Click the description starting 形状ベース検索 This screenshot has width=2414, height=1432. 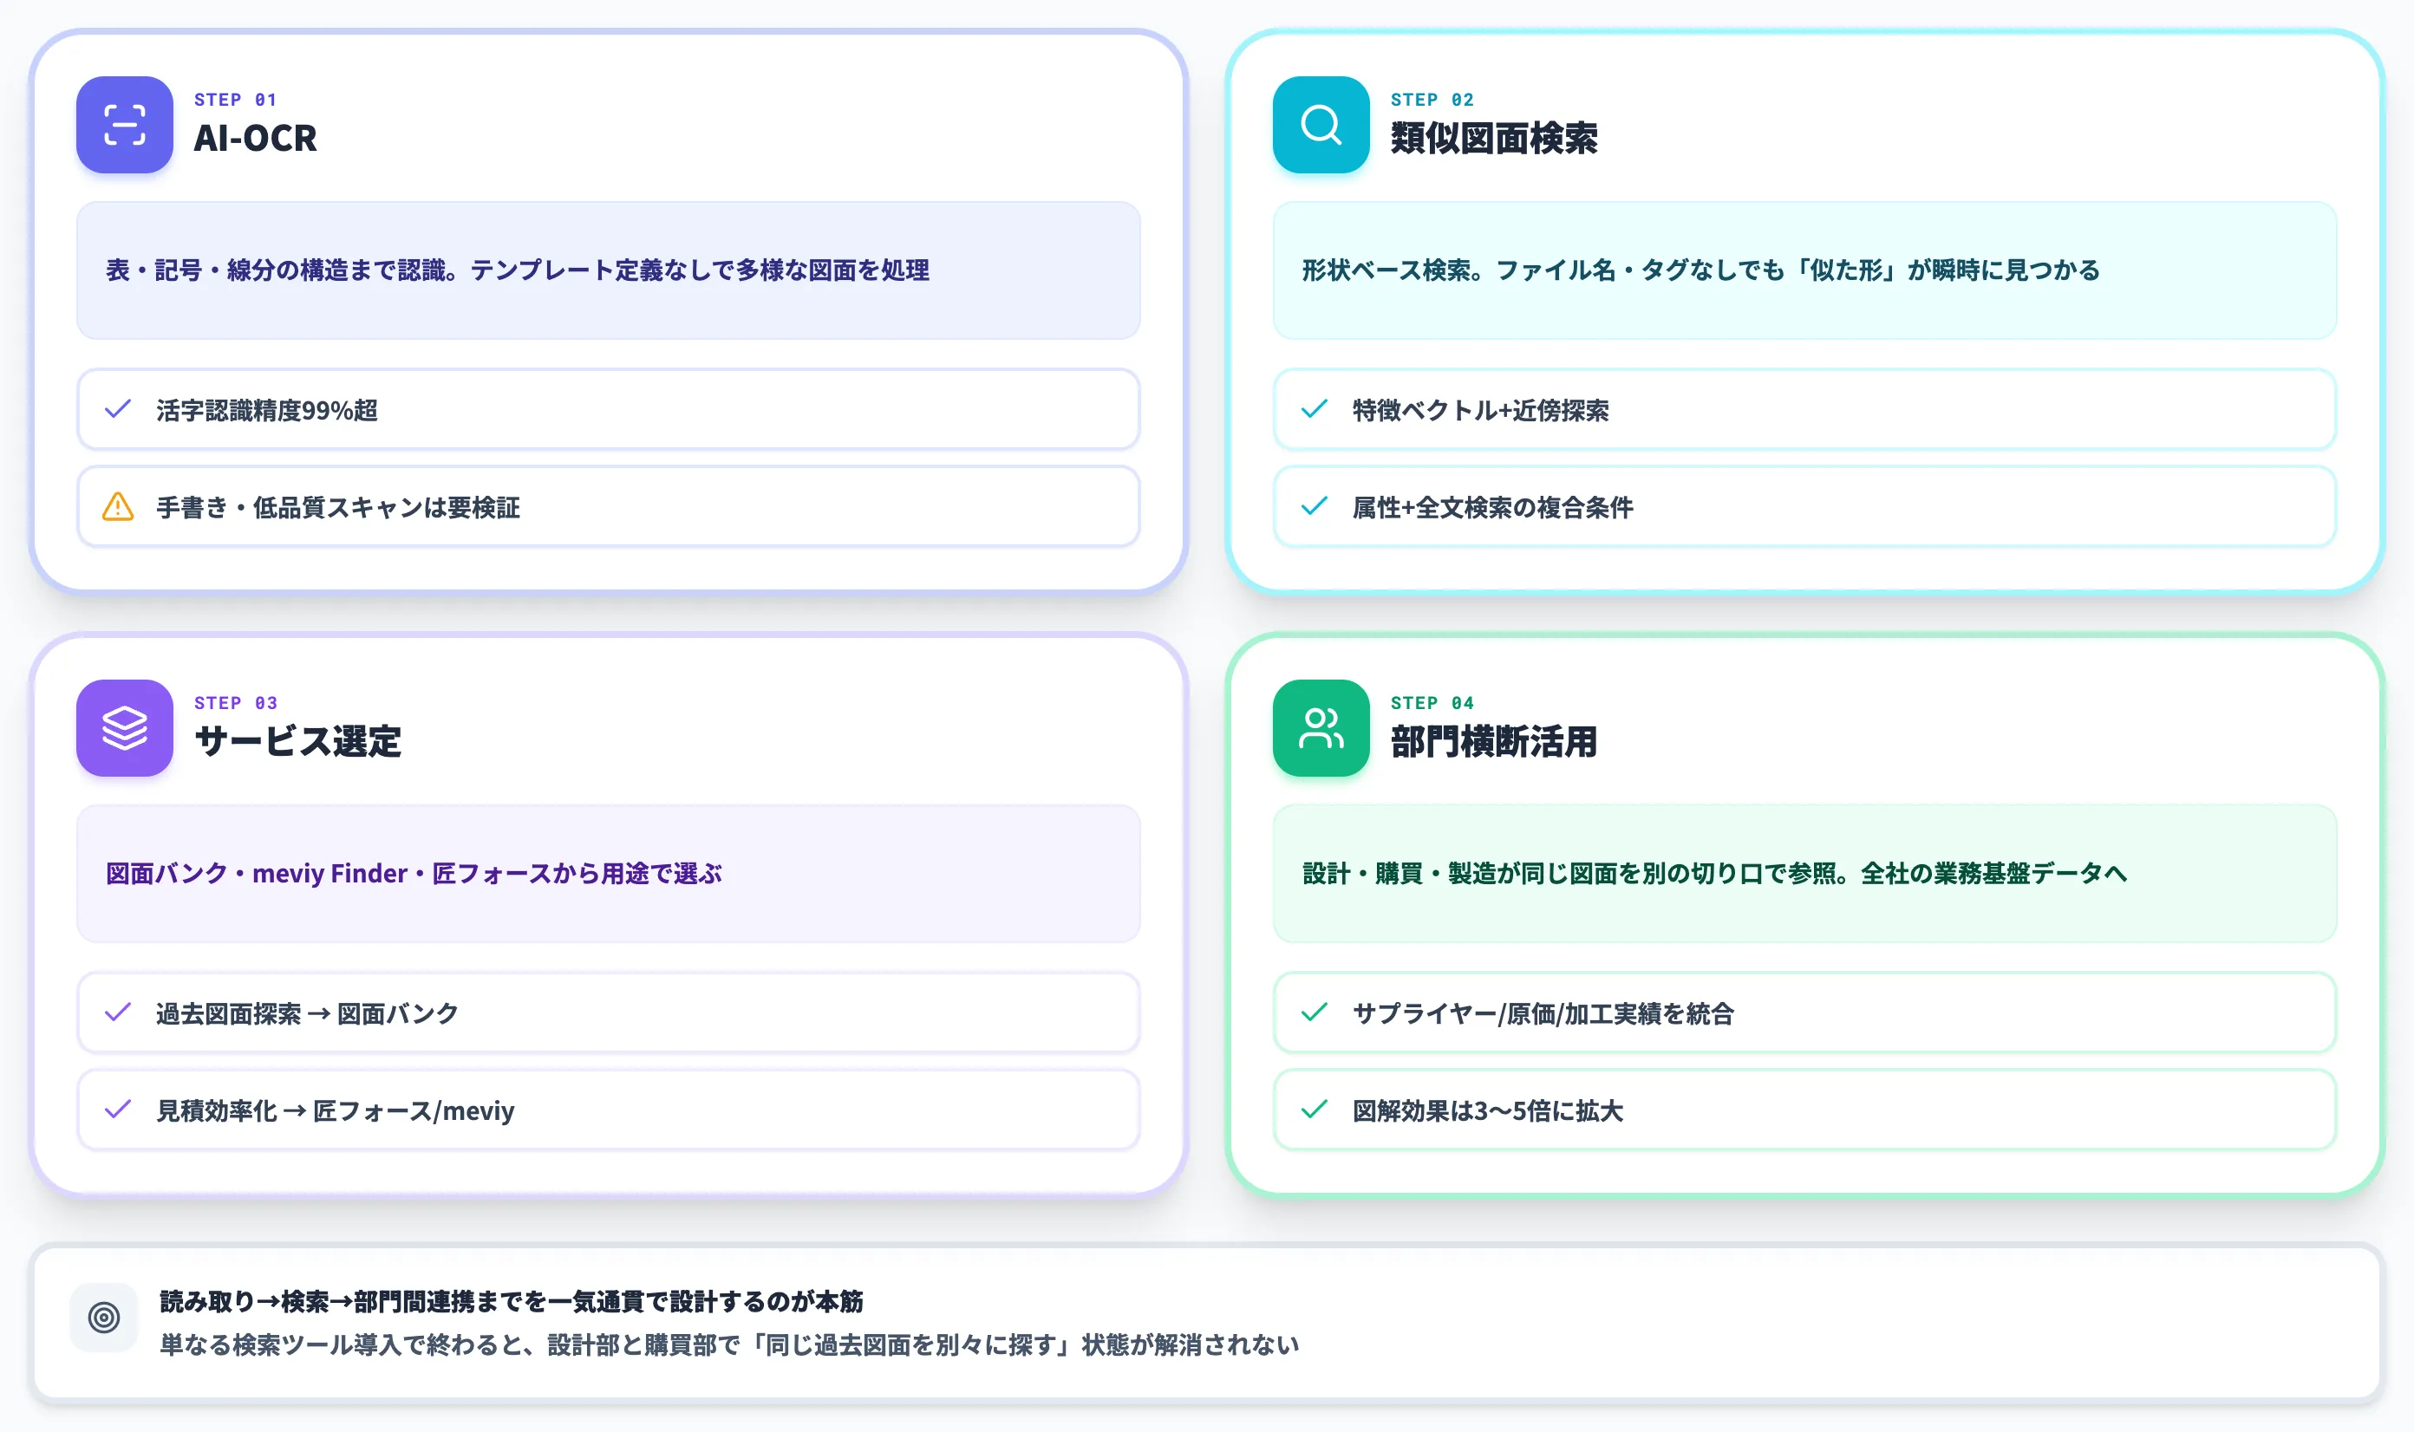point(1700,270)
